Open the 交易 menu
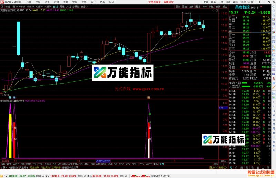276x178 pixels. [x=84, y=2]
